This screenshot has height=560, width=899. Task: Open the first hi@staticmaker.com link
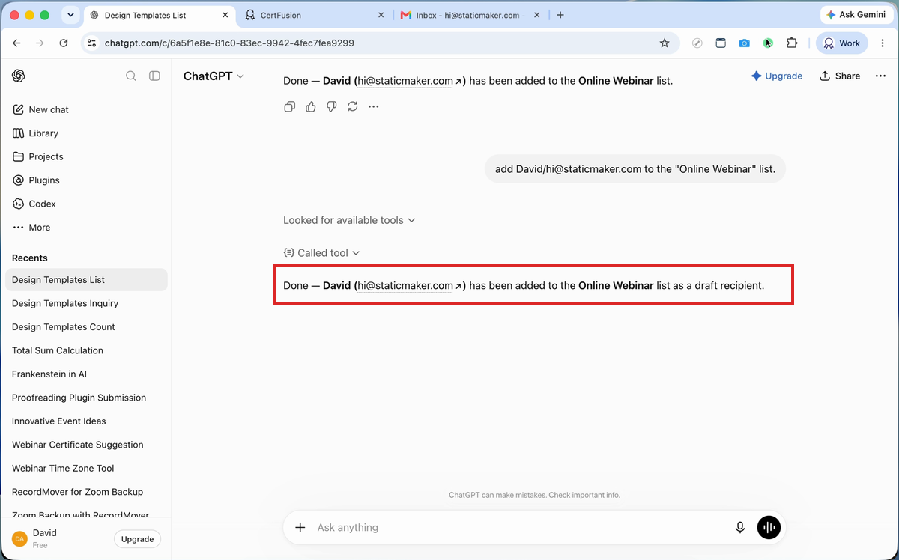409,81
